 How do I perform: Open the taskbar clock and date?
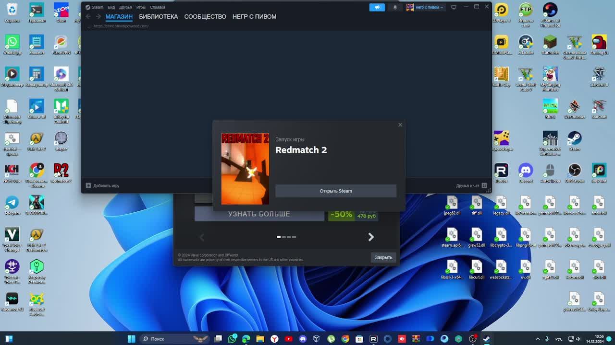595,339
